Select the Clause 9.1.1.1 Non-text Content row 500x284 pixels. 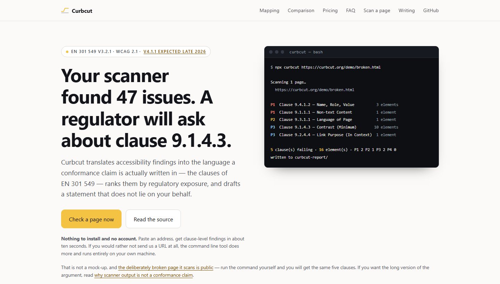coord(333,112)
